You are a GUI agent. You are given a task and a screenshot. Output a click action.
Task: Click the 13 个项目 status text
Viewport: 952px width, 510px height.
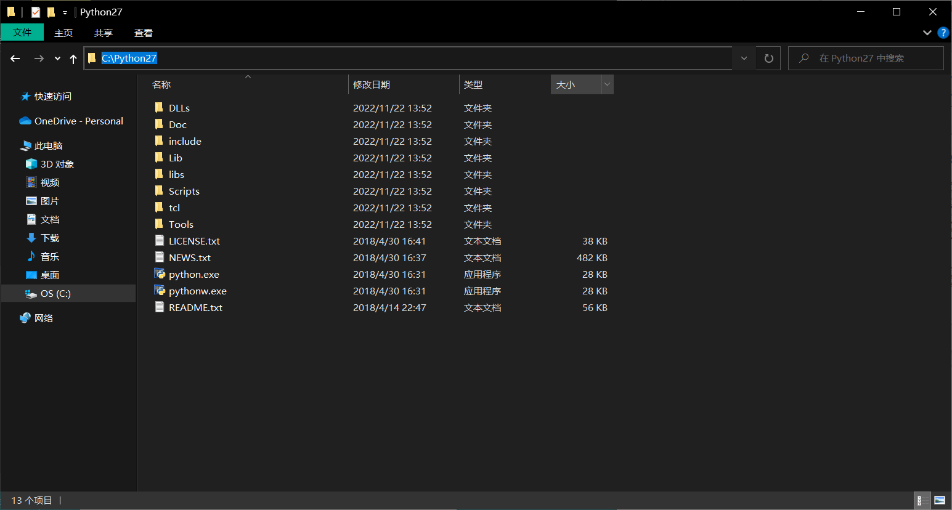(32, 500)
